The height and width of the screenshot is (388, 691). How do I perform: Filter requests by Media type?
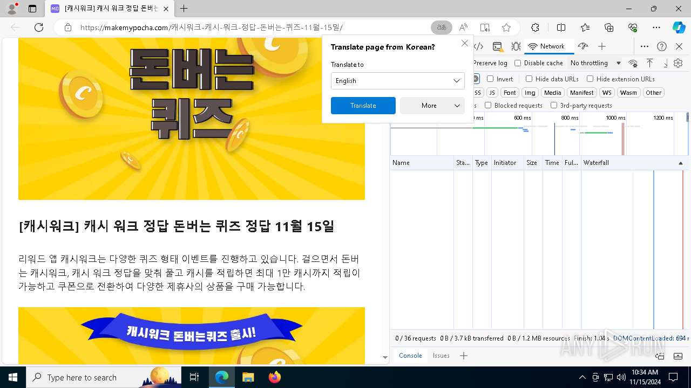coord(552,93)
